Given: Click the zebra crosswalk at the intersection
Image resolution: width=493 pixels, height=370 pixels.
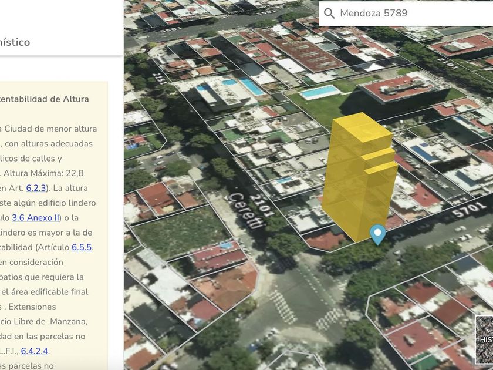Looking at the screenshot, I should click(x=282, y=307).
